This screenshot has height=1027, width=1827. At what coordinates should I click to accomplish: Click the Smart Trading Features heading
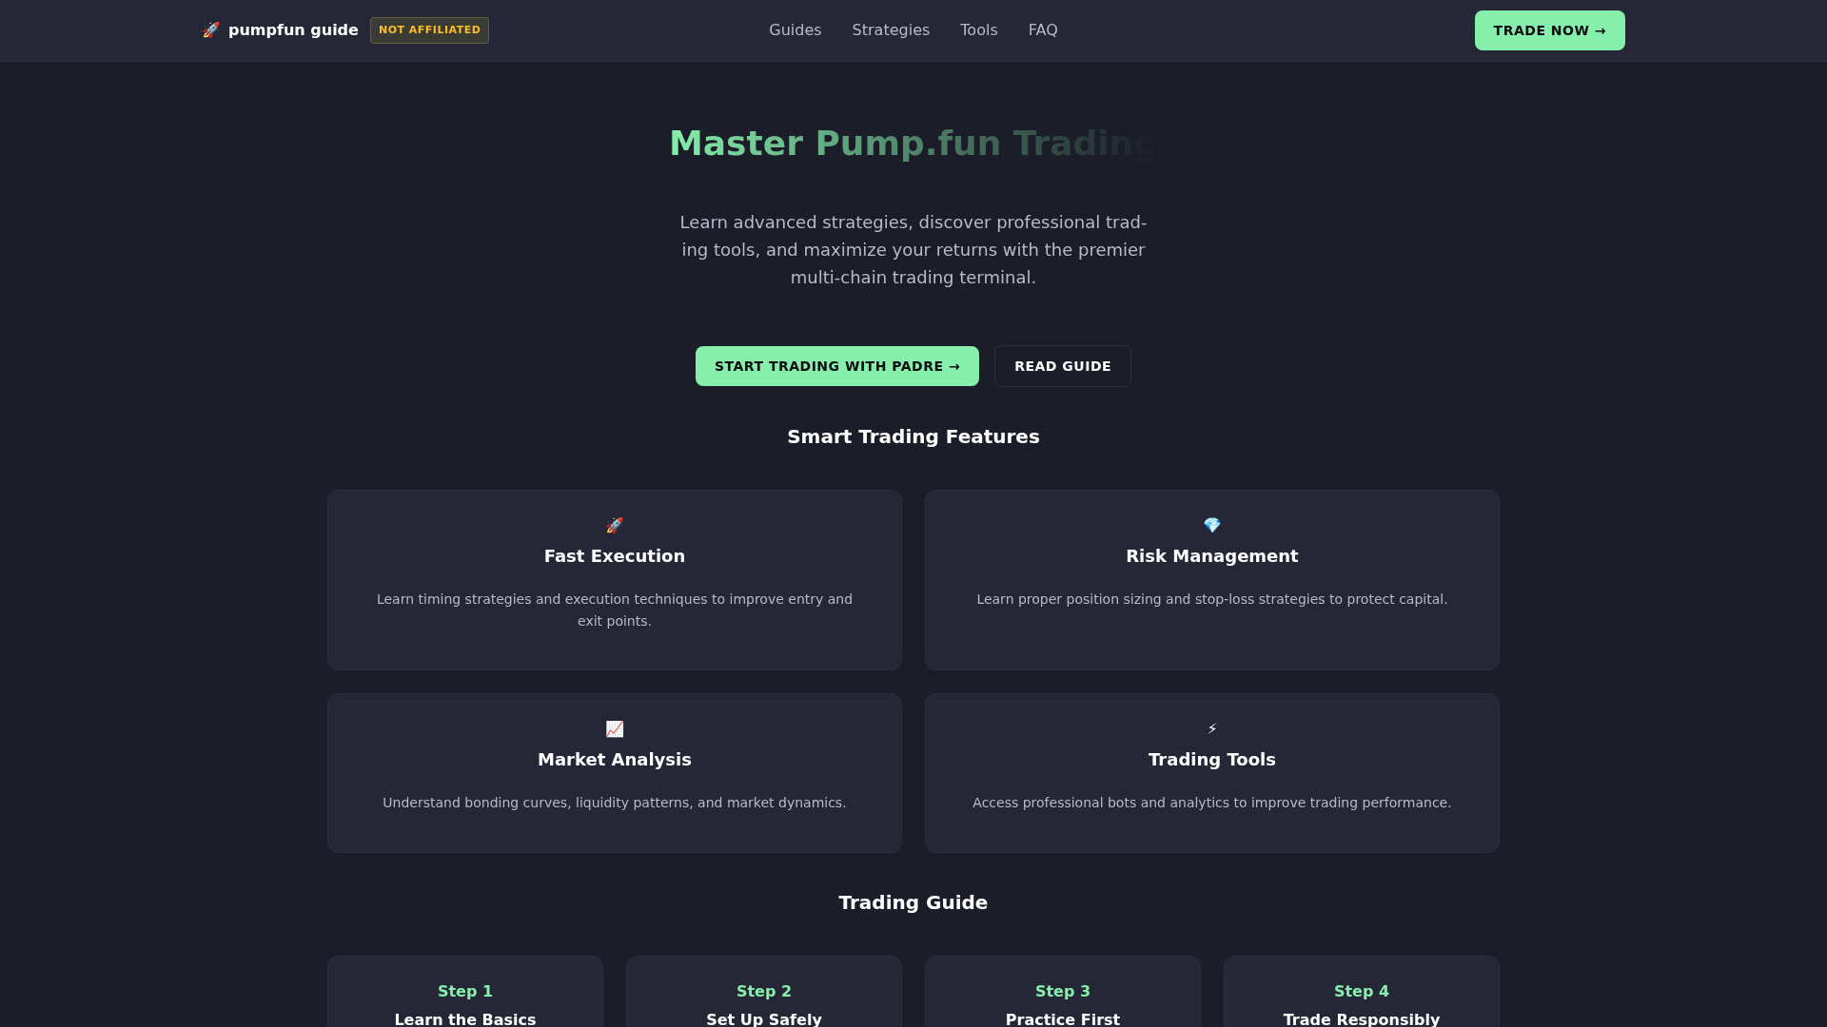click(913, 436)
